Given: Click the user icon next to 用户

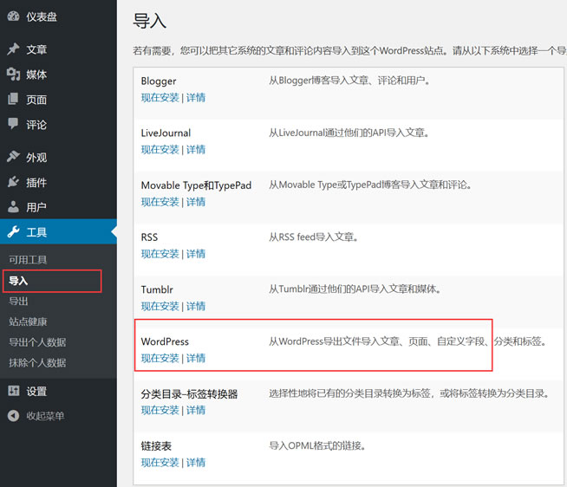Looking at the screenshot, I should [13, 207].
